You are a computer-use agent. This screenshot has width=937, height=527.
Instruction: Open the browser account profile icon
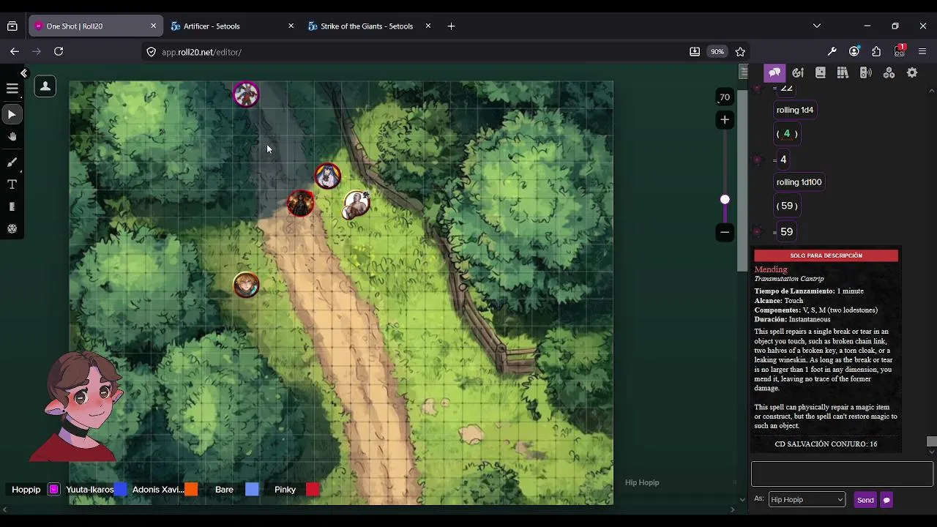[854, 51]
